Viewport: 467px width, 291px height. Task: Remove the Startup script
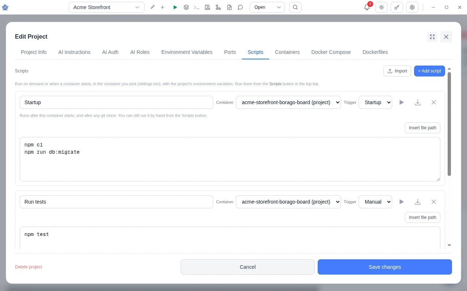pos(434,102)
